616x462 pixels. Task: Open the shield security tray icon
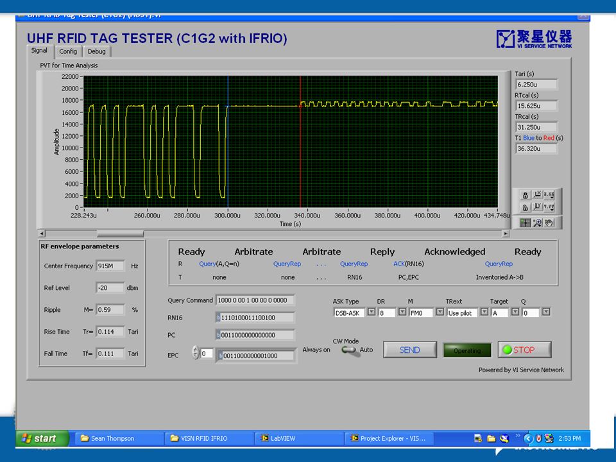pyautogui.click(x=539, y=438)
